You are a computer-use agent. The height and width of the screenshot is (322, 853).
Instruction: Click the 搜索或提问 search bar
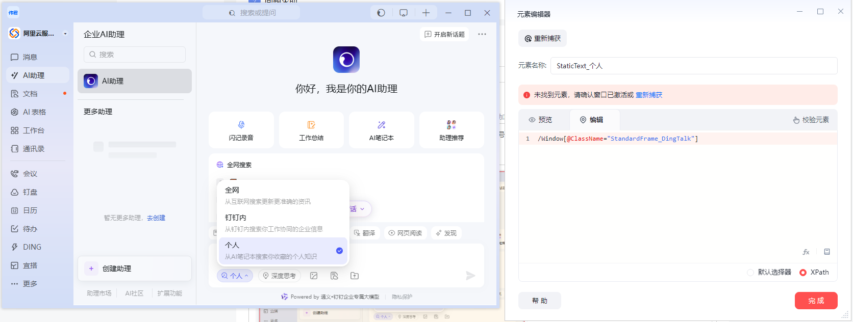pyautogui.click(x=251, y=13)
